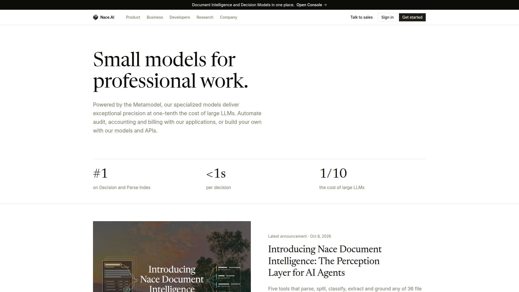
Task: Click Talk to sales link
Action: 361,17
